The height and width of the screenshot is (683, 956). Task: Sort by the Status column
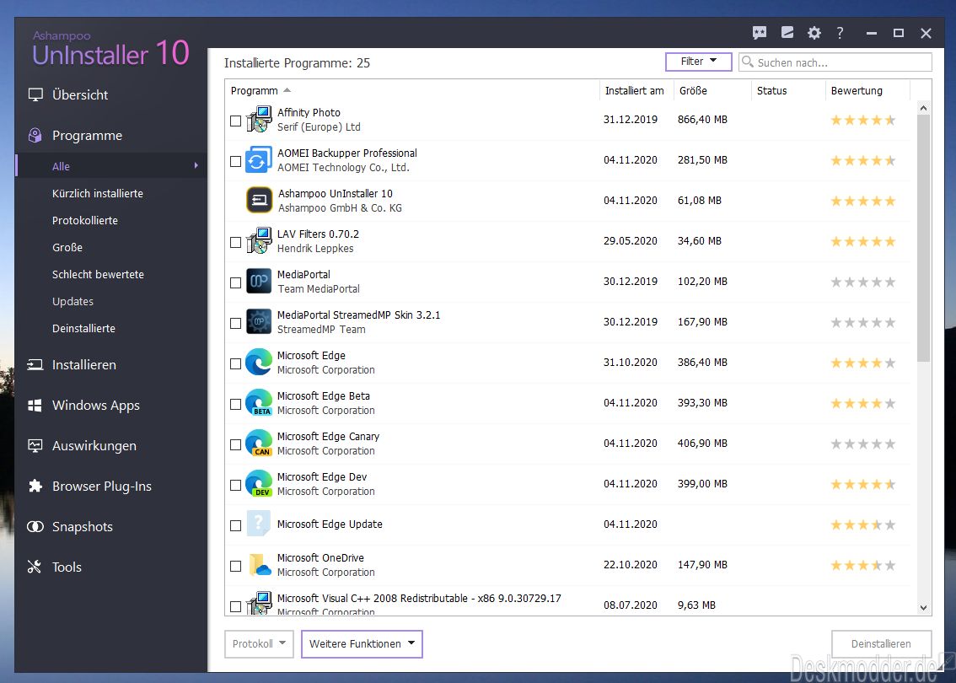coord(788,90)
